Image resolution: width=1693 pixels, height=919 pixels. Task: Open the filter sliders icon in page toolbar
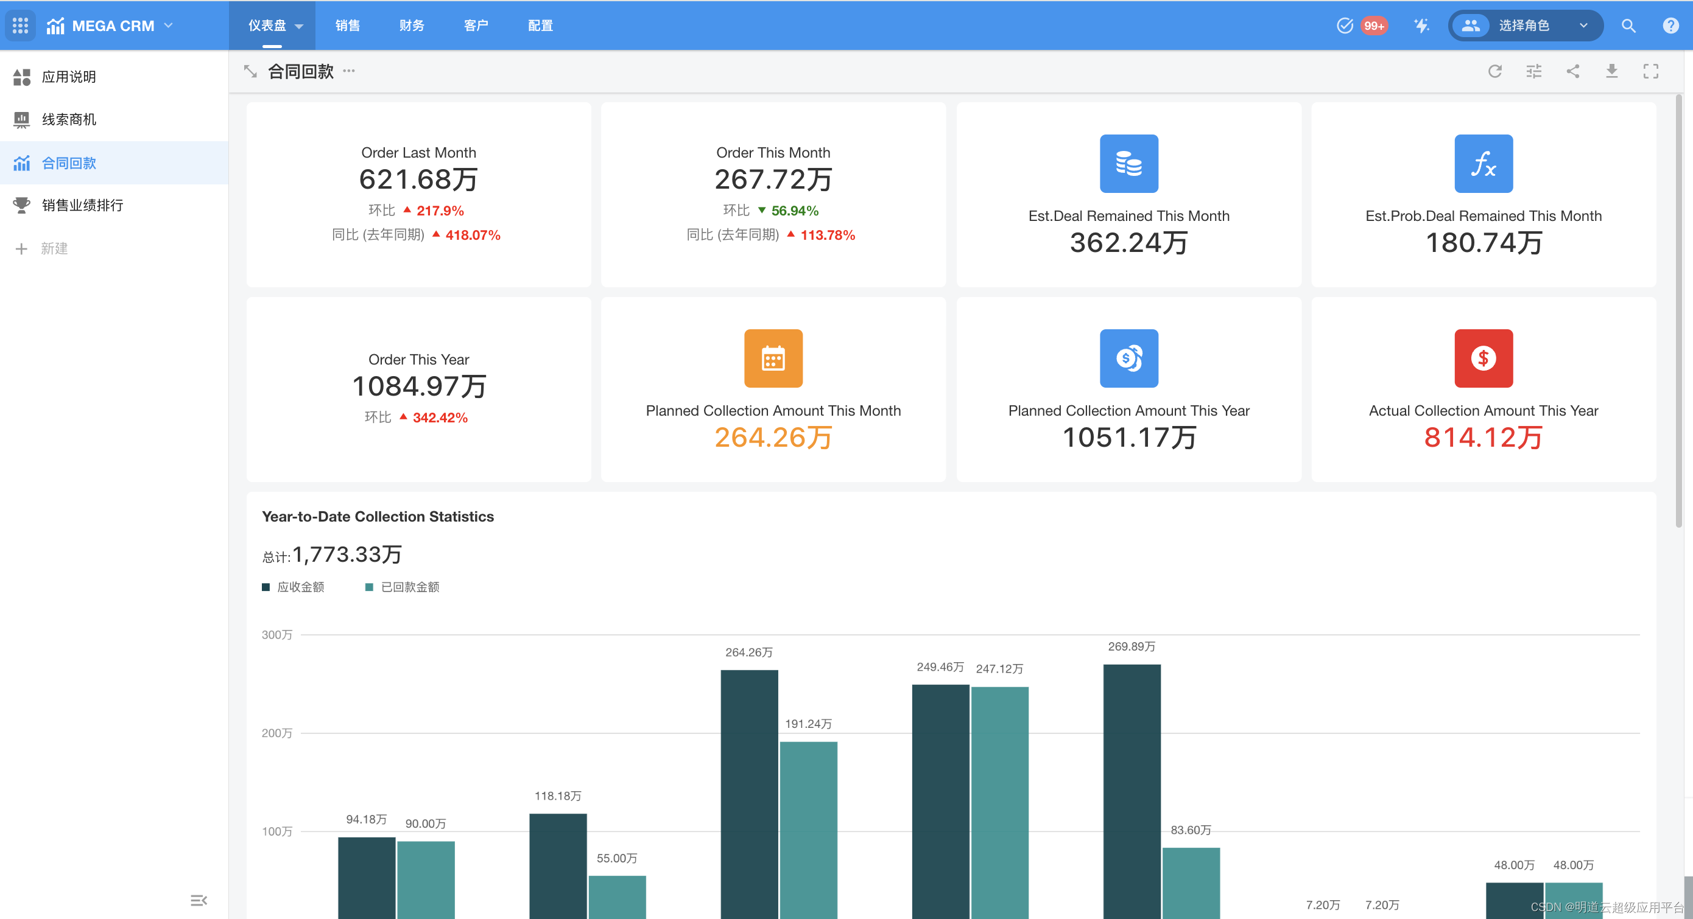point(1533,71)
